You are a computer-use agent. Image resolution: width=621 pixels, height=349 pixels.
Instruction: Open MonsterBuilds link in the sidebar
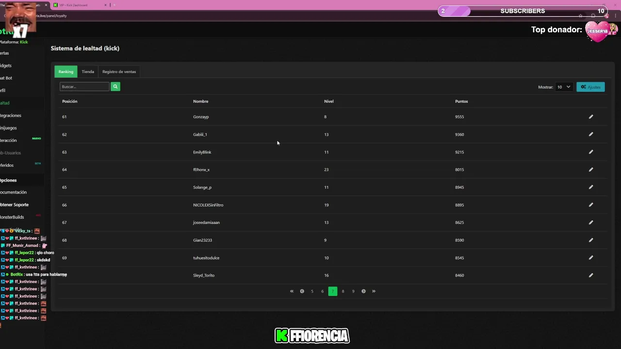pos(12,217)
